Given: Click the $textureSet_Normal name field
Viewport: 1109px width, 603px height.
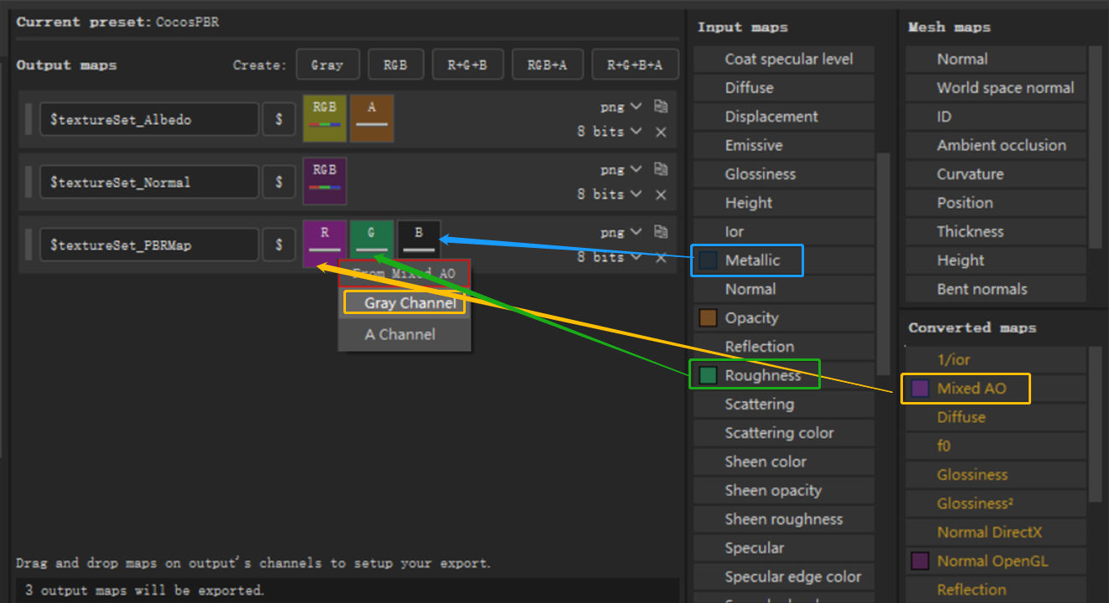Looking at the screenshot, I should click(x=149, y=183).
